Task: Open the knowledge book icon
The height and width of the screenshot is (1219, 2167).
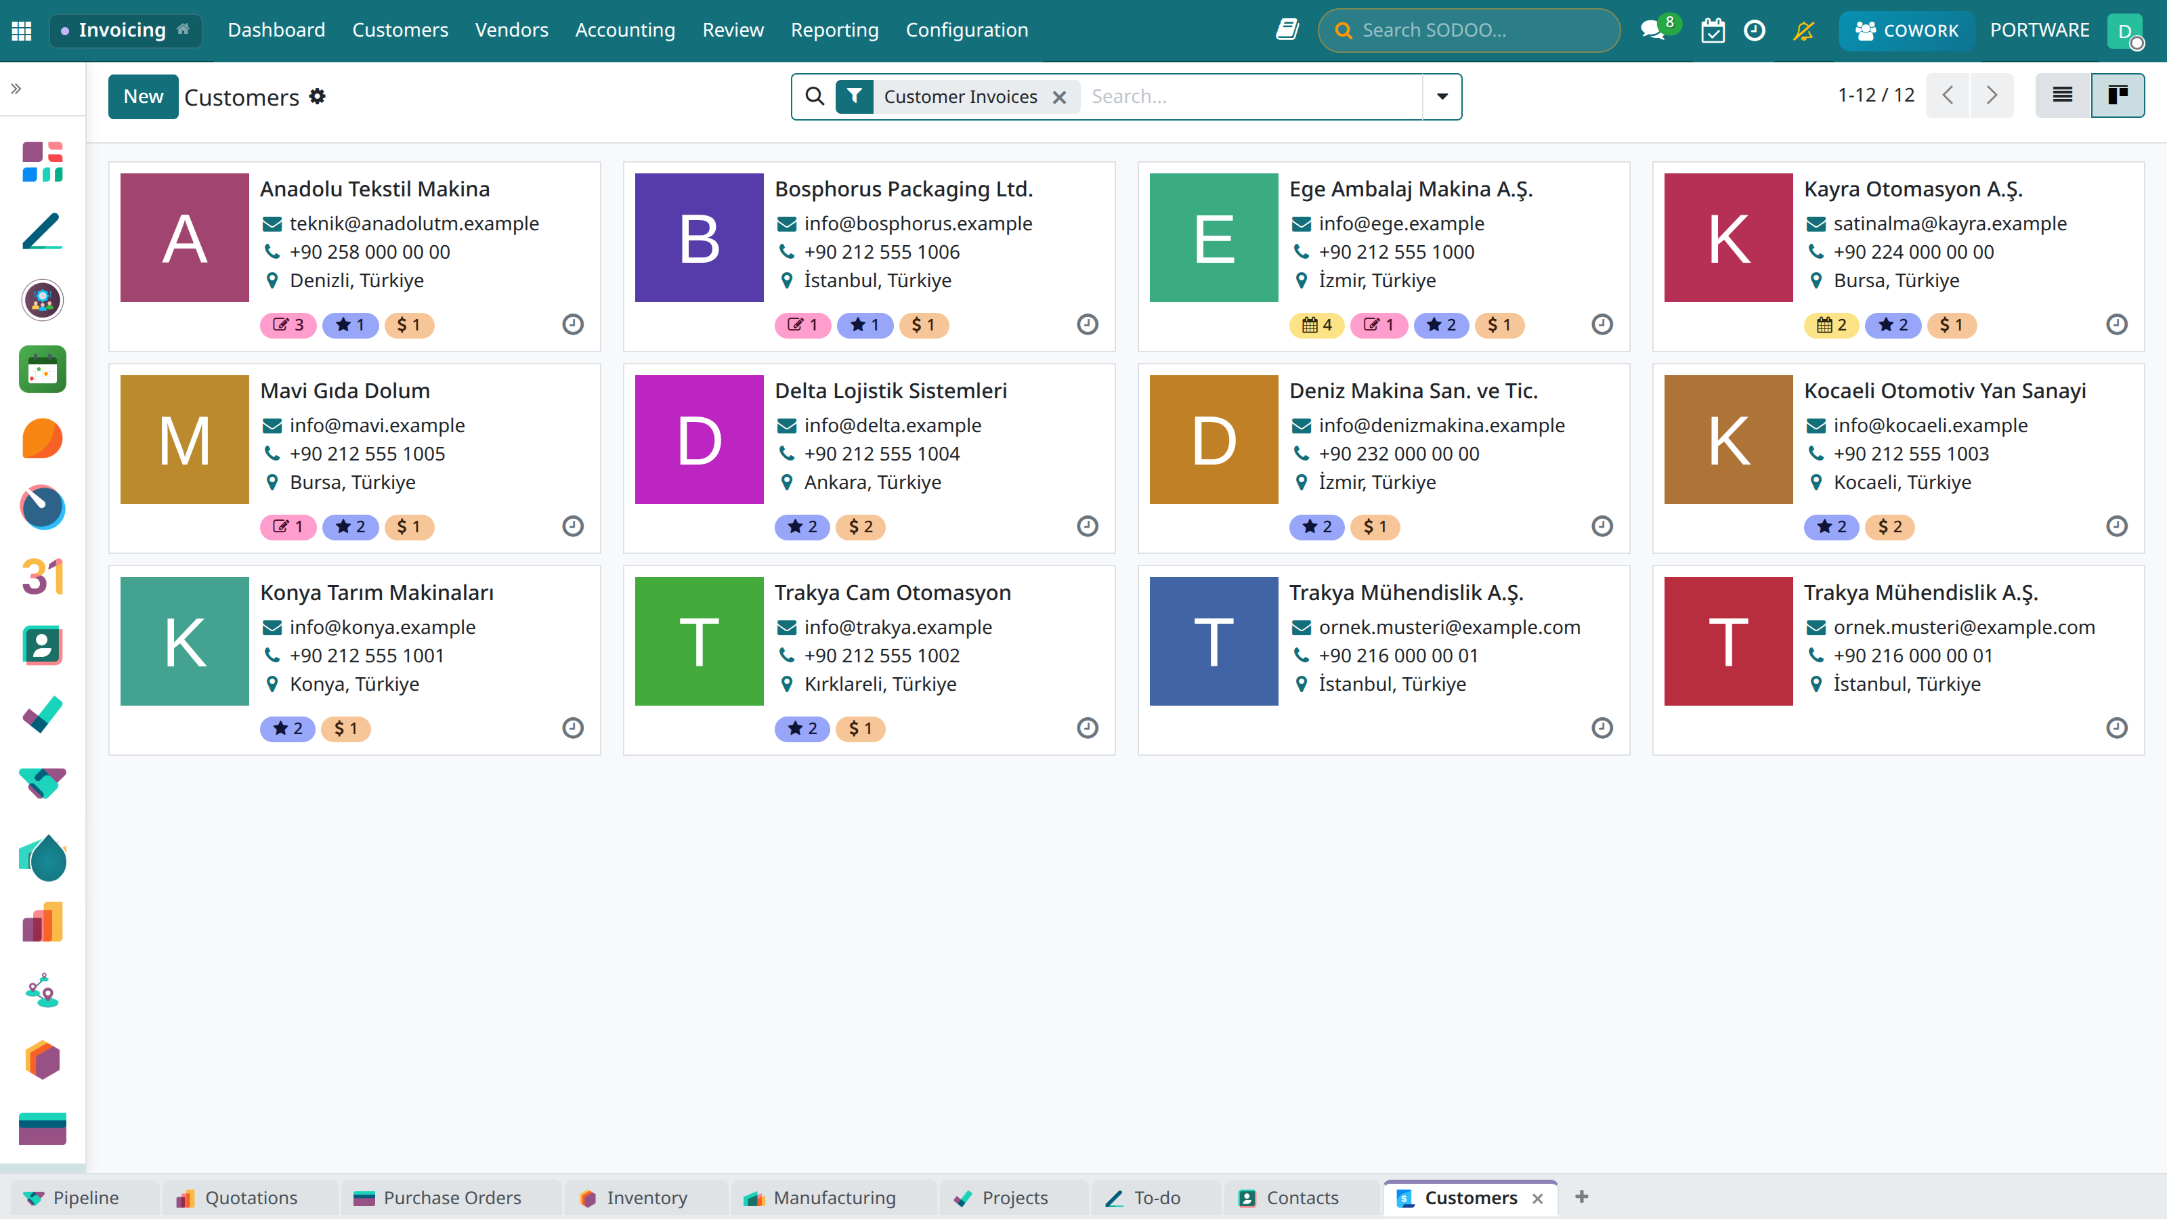Action: click(x=1287, y=30)
